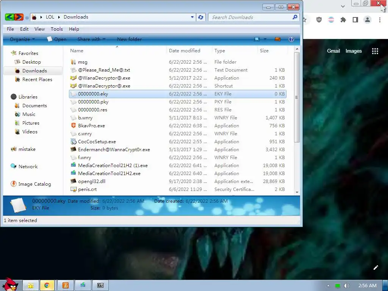Refresh the Downloads folder view

[201, 17]
